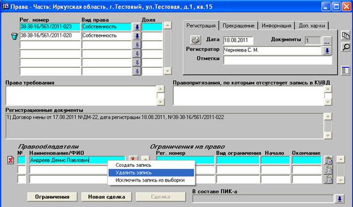Choose Удалить запись from context menu
This screenshot has width=353, height=207.
[151, 172]
